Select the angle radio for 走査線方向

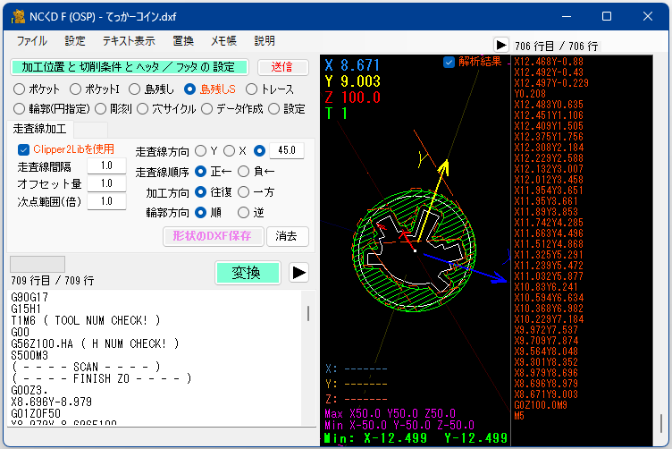(259, 151)
